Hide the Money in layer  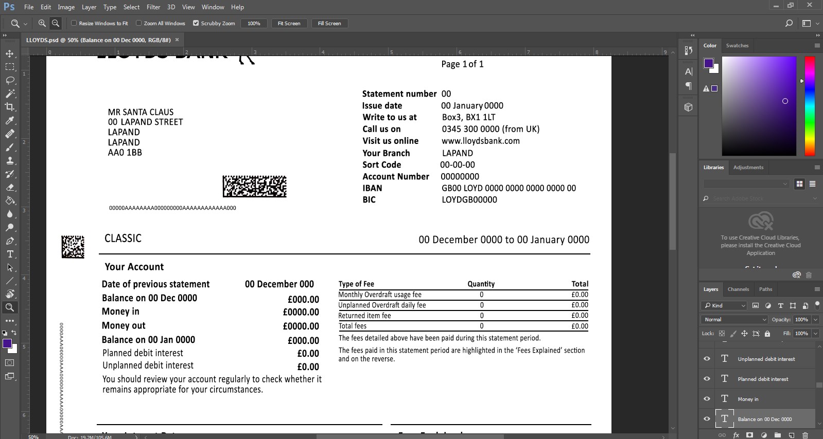[x=707, y=399]
